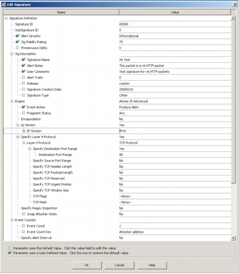
Task: Collapse the Event Counter section
Action: 12,220
